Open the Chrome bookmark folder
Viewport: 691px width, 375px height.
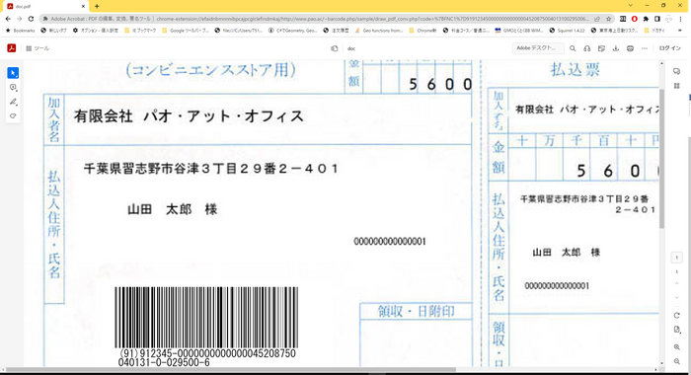click(423, 31)
